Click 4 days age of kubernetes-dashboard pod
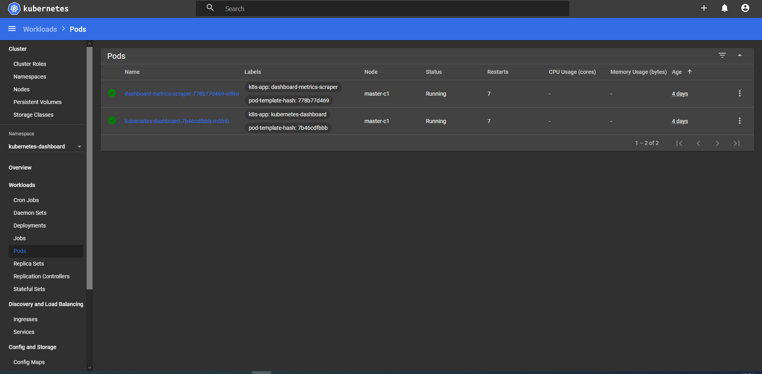 point(680,121)
